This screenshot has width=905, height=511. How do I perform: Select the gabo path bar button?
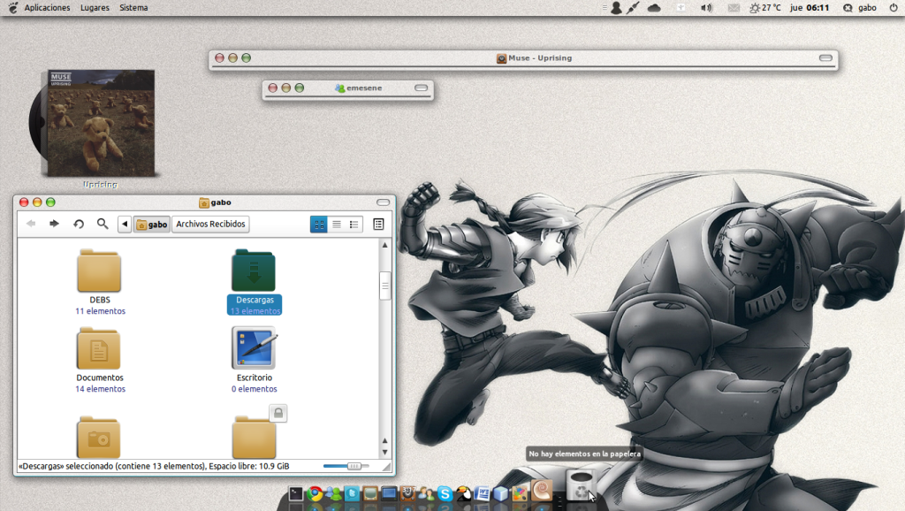(152, 224)
